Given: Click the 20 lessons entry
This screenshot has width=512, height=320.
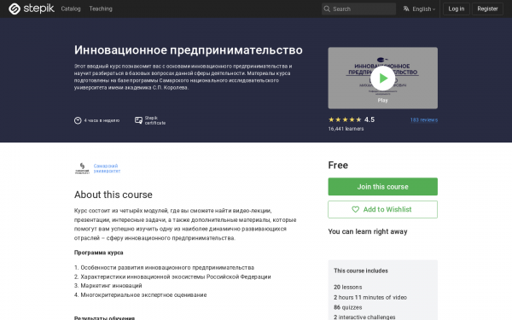Looking at the screenshot, I should [348, 287].
